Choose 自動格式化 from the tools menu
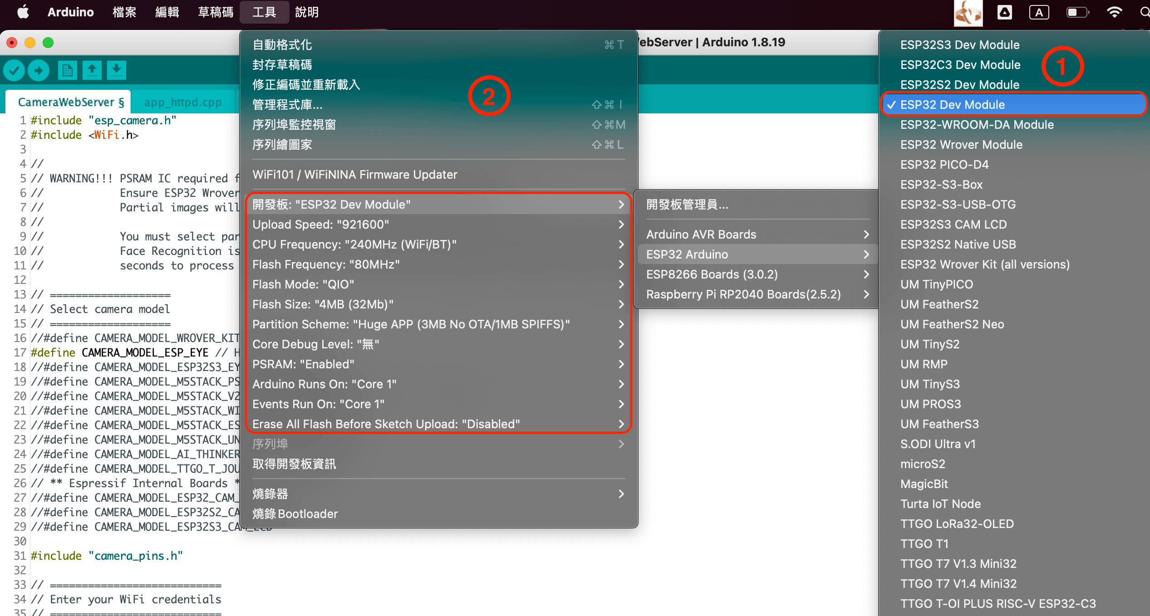The height and width of the screenshot is (616, 1150). click(x=438, y=45)
